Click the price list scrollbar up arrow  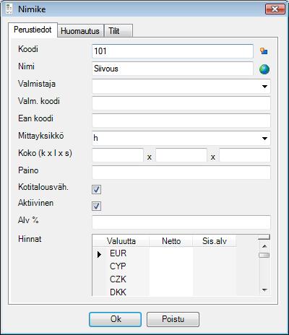tap(264, 246)
